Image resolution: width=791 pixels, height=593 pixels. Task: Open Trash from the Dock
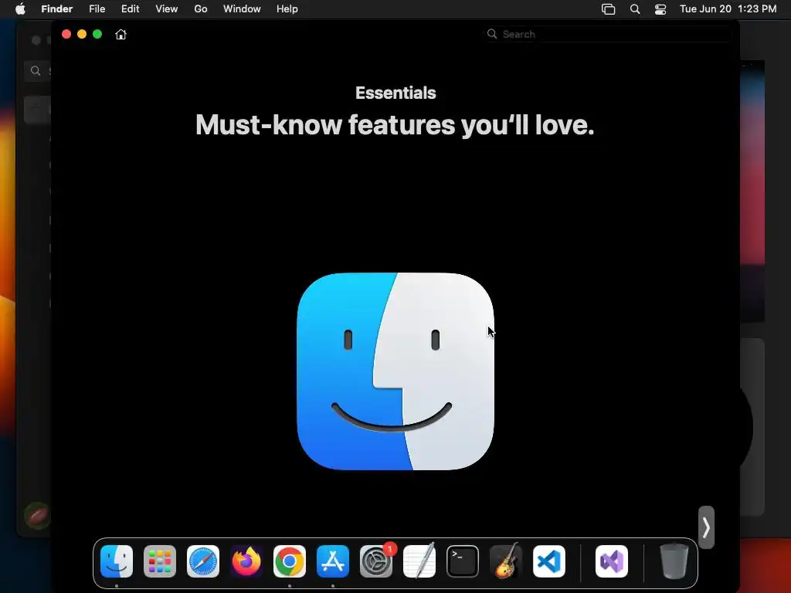[674, 561]
